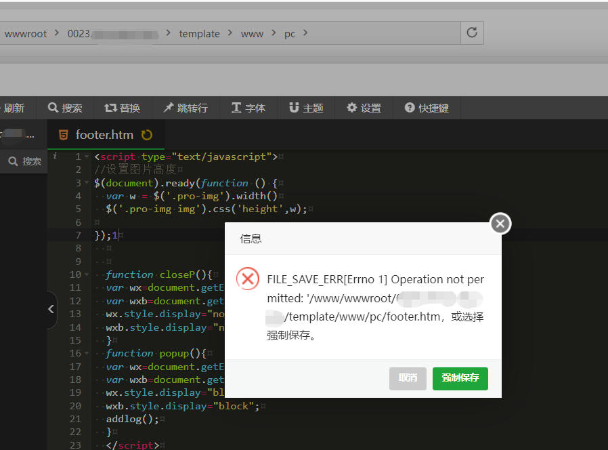The image size is (608, 450).
Task: Click the template breadcrumb segment
Action: 199,34
